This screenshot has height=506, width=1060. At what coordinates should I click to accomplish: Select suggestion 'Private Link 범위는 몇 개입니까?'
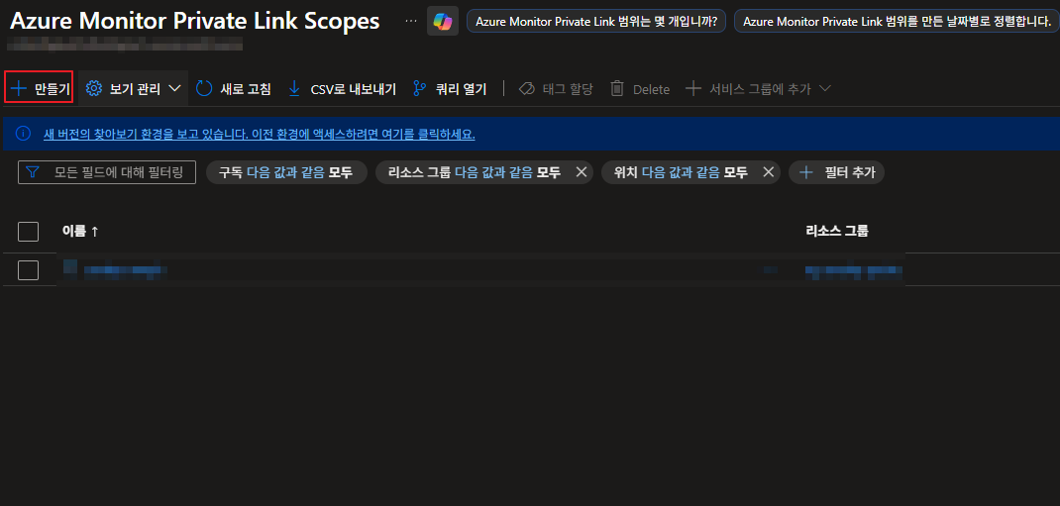pyautogui.click(x=596, y=21)
